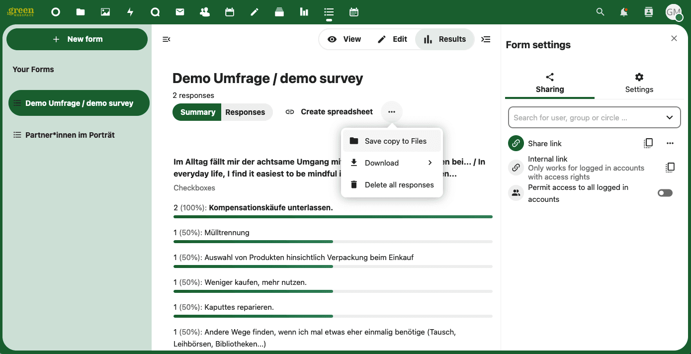Image resolution: width=691 pixels, height=354 pixels.
Task: Click the New form button
Action: (77, 39)
